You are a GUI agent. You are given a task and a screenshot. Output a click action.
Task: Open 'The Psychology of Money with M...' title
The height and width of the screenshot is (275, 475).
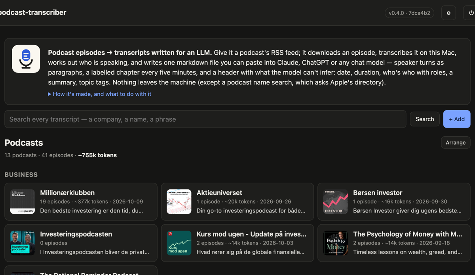(x=408, y=234)
